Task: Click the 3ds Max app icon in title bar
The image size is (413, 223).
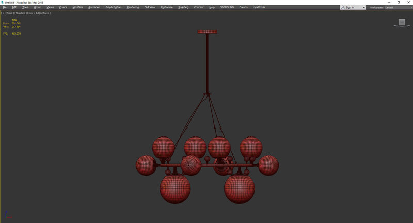Action: 2,2
